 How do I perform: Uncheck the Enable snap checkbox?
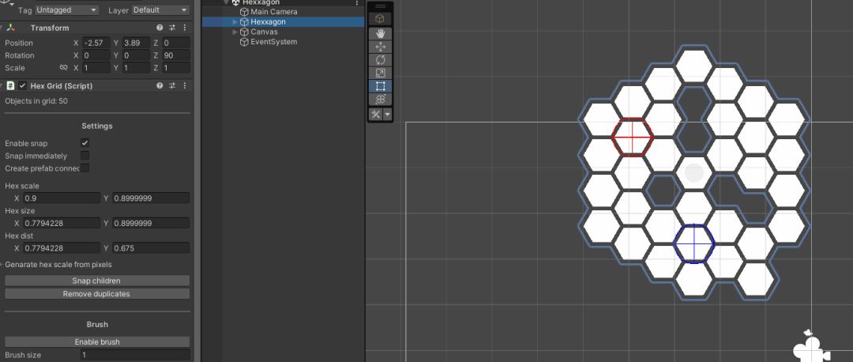tap(85, 143)
